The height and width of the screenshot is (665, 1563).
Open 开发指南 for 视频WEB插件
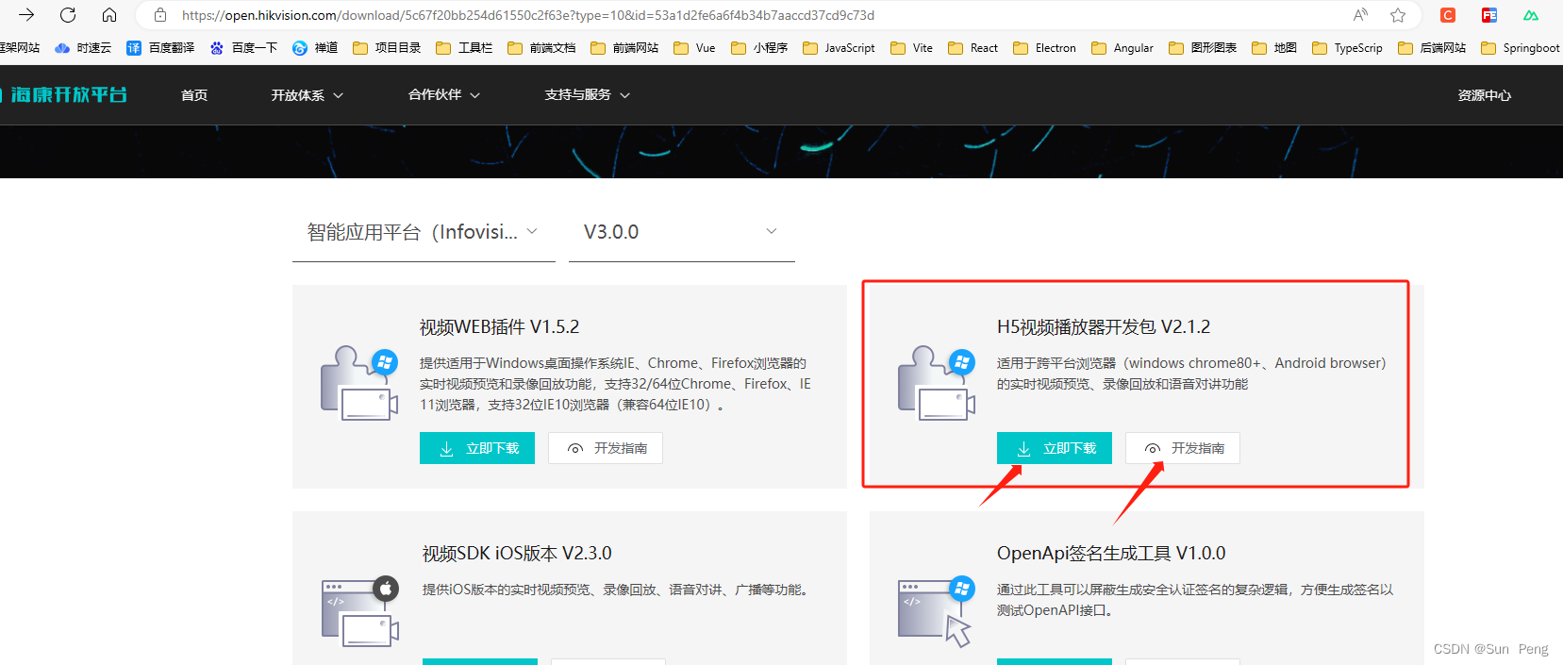pyautogui.click(x=606, y=448)
